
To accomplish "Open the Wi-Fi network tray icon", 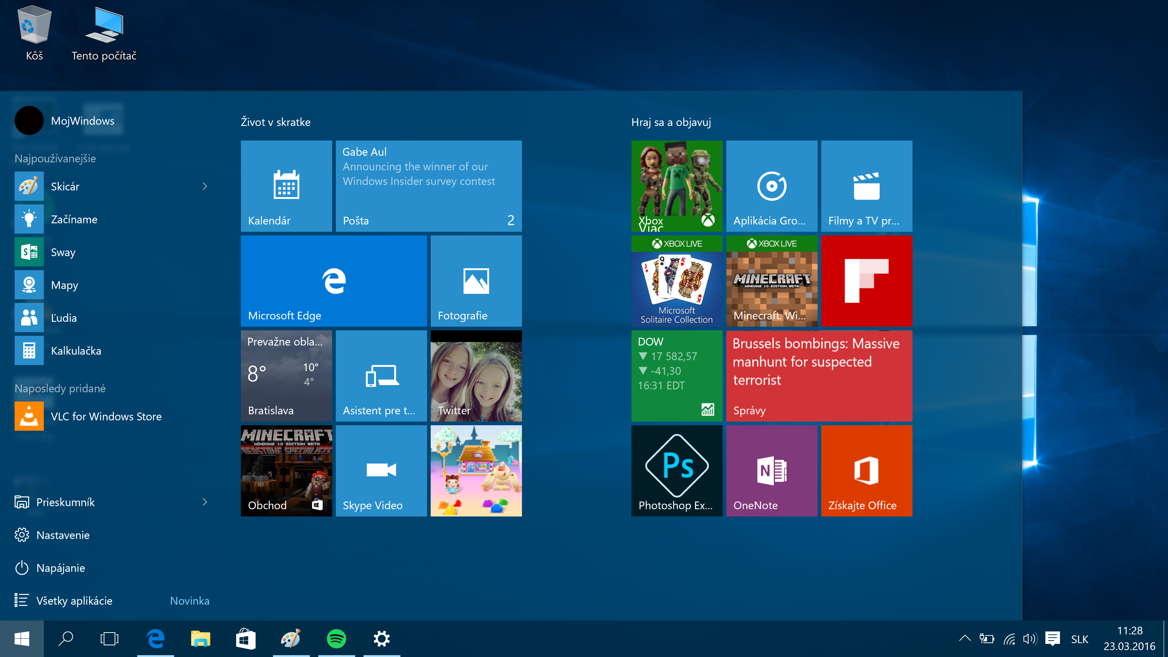I will tap(1009, 639).
